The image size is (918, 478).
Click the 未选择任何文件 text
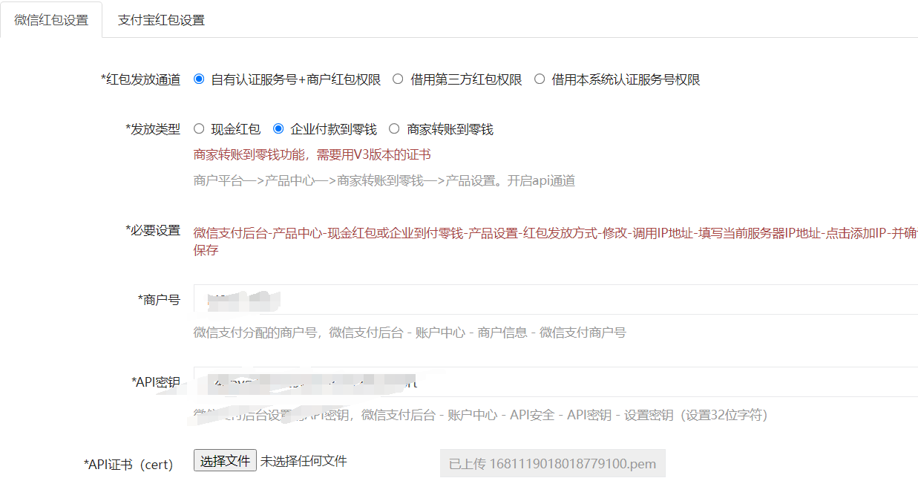[x=304, y=461]
